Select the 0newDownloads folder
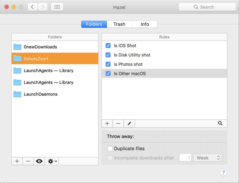 point(40,47)
